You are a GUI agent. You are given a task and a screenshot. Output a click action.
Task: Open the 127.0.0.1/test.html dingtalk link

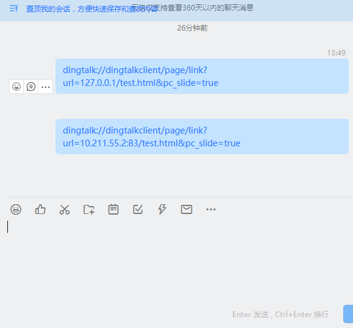tap(140, 77)
